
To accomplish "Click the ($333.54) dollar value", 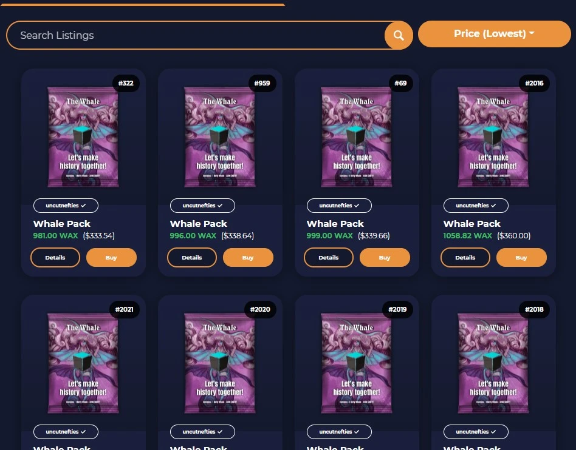I will click(99, 236).
